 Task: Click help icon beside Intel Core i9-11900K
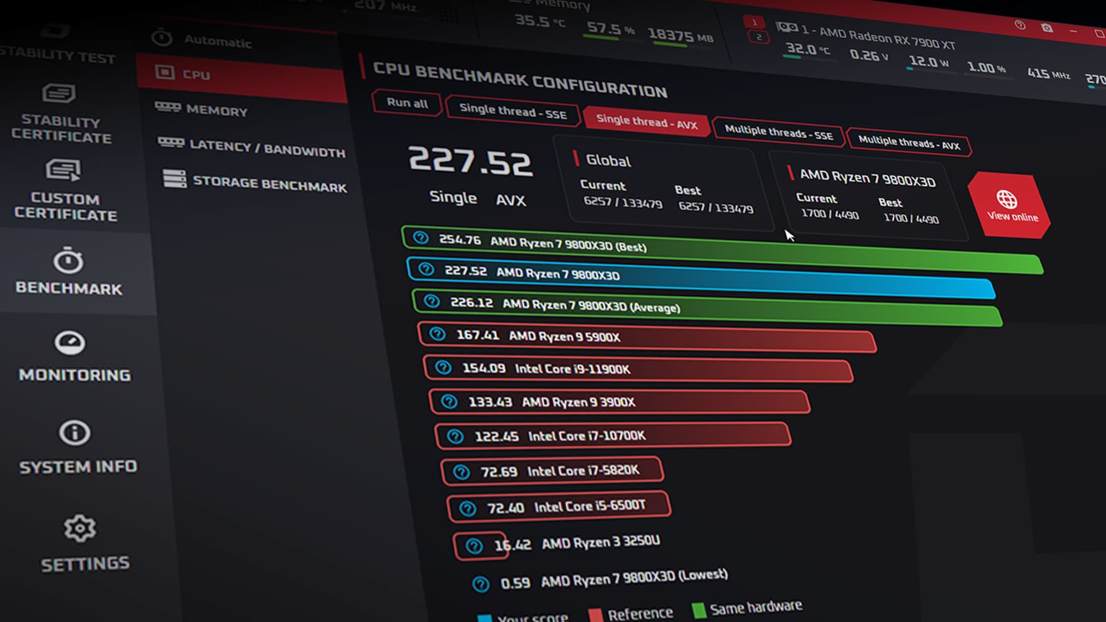pos(443,368)
